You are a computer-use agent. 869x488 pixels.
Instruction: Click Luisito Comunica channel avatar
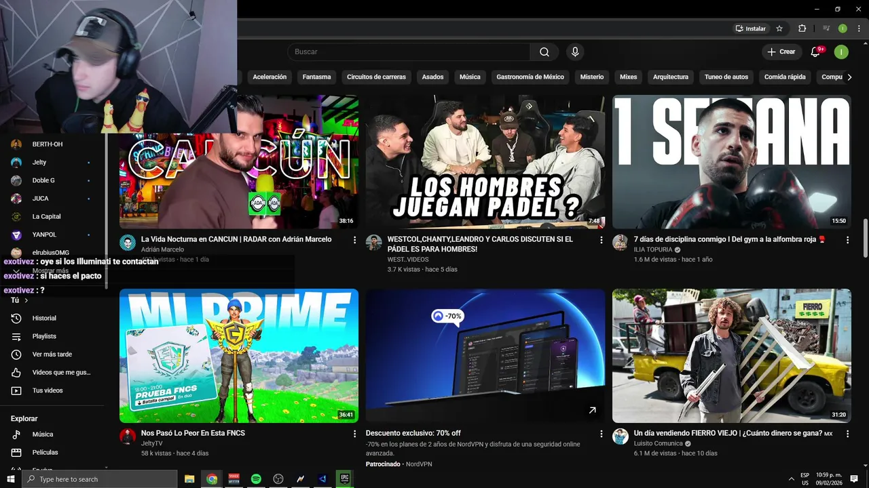pos(621,436)
